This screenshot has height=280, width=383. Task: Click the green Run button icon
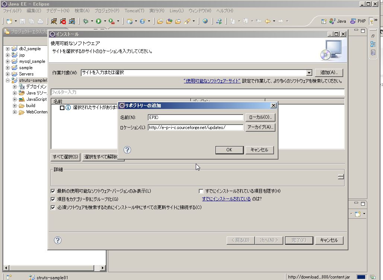(x=98, y=21)
